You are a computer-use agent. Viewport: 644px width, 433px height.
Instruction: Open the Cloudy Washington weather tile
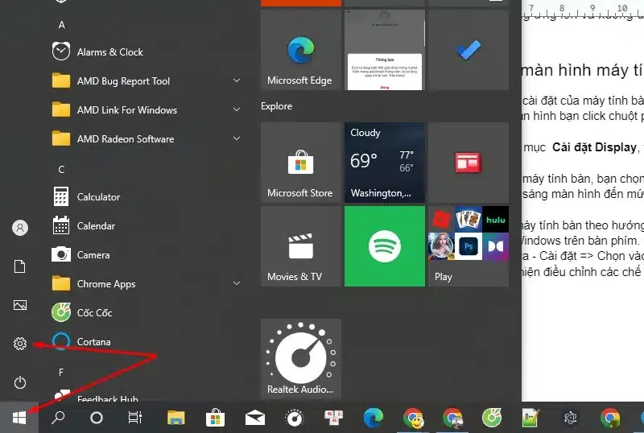pos(385,163)
